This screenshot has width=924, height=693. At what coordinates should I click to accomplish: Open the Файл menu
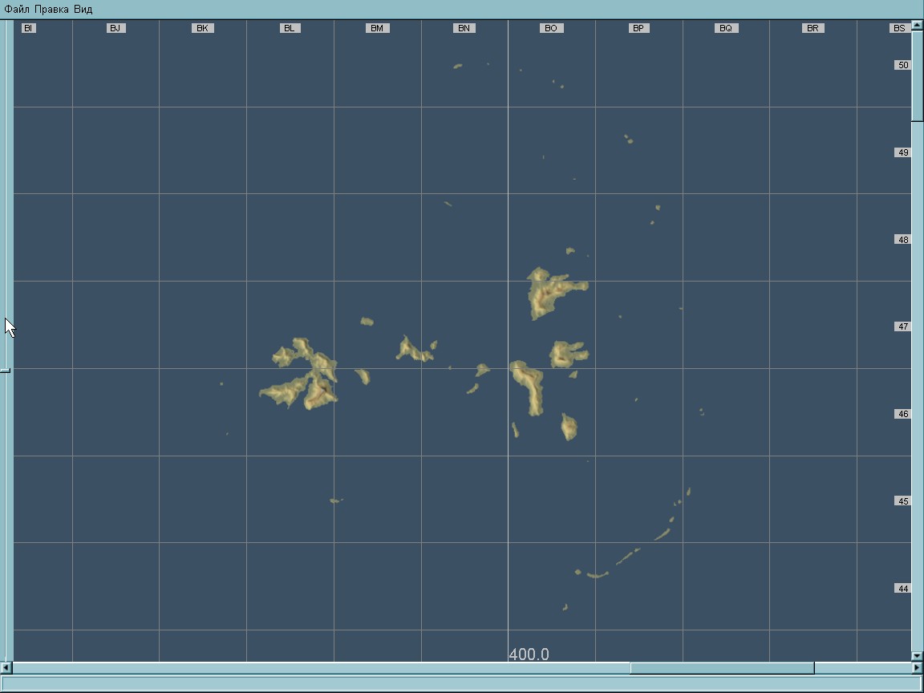coord(17,10)
